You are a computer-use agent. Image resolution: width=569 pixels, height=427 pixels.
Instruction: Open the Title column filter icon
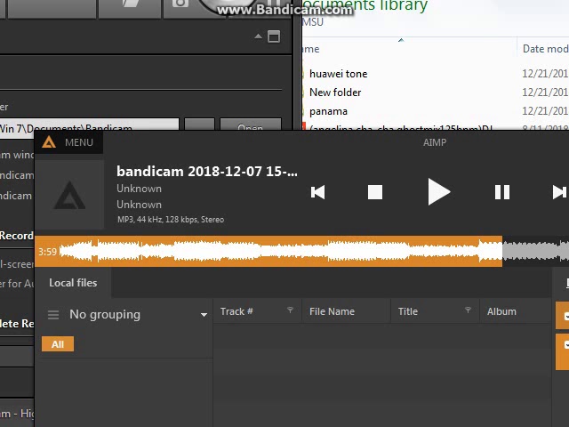pos(468,310)
